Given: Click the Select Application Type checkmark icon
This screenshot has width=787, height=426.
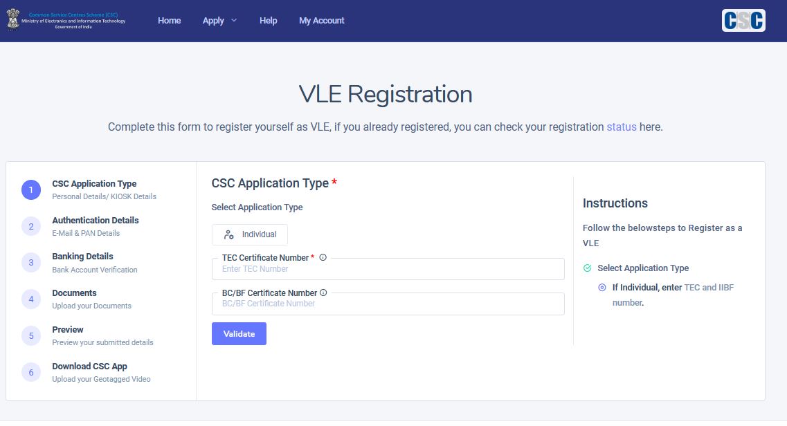Looking at the screenshot, I should point(587,268).
